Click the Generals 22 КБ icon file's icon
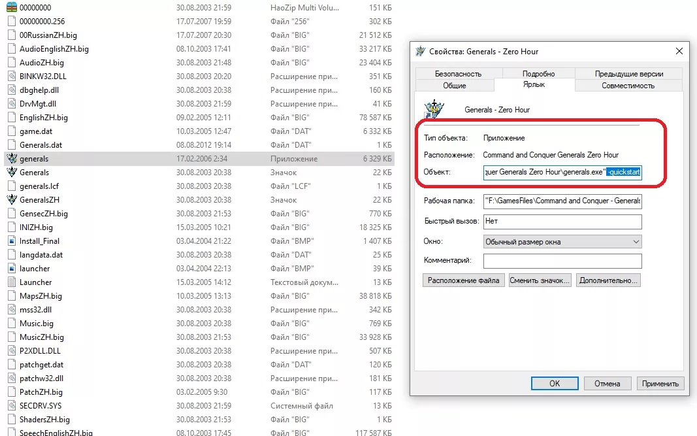The height and width of the screenshot is (436, 697). (x=12, y=173)
